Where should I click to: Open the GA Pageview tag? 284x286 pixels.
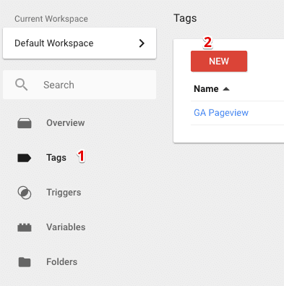pos(221,113)
